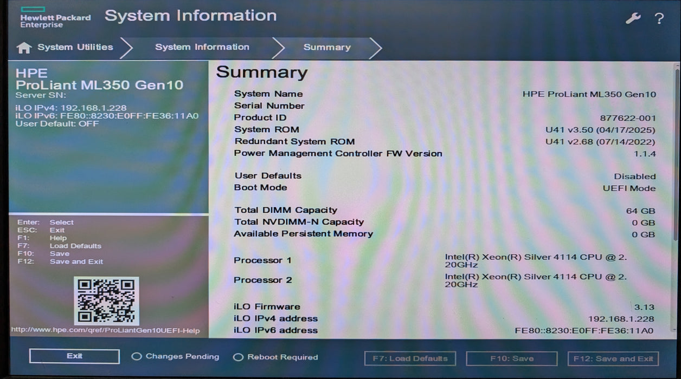Viewport: 681px width, 379px height.
Task: Click Power Management Controller FW Version label
Action: pos(338,153)
